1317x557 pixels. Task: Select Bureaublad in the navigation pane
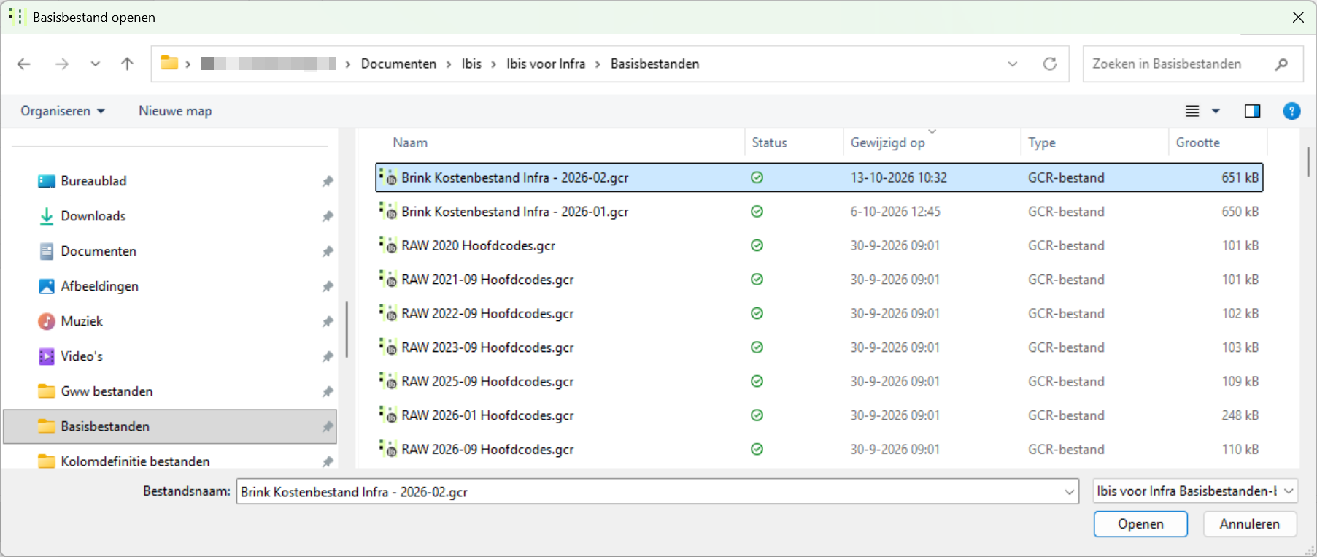[x=93, y=181]
